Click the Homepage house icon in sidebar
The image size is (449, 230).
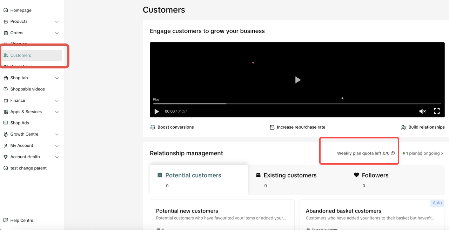tap(6, 10)
